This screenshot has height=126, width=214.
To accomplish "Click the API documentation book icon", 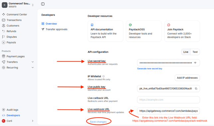I will pos(92,25).
